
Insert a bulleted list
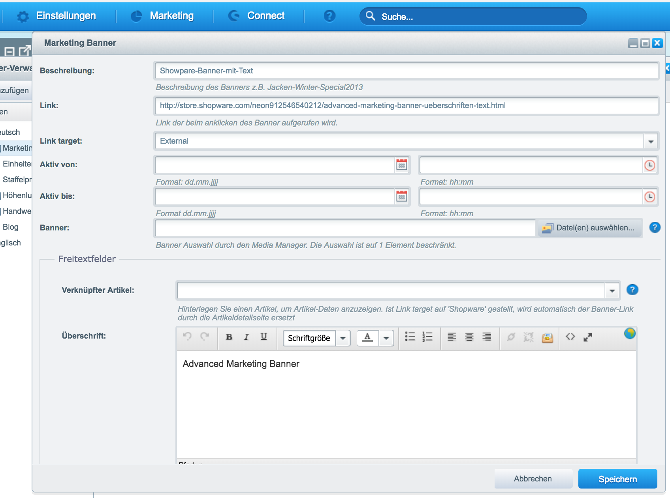click(410, 337)
